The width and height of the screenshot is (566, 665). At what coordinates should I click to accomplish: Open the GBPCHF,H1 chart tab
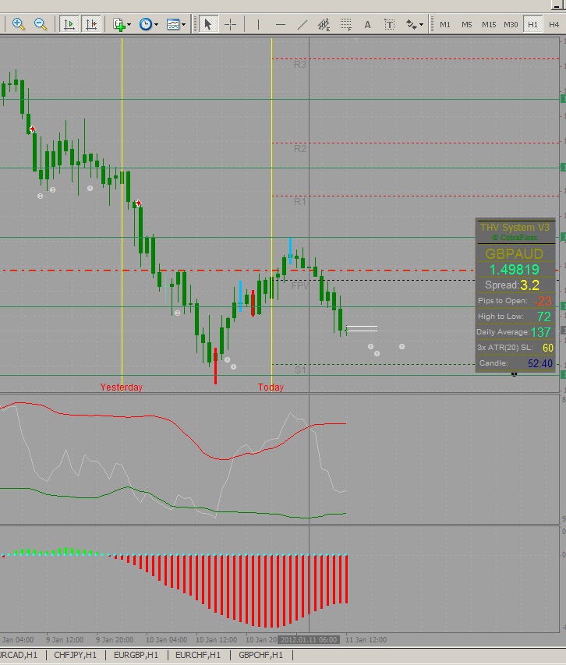260,655
